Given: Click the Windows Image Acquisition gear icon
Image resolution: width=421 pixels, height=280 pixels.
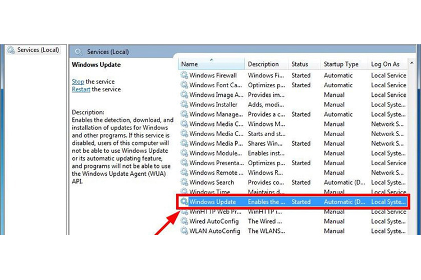Looking at the screenshot, I should [x=184, y=95].
